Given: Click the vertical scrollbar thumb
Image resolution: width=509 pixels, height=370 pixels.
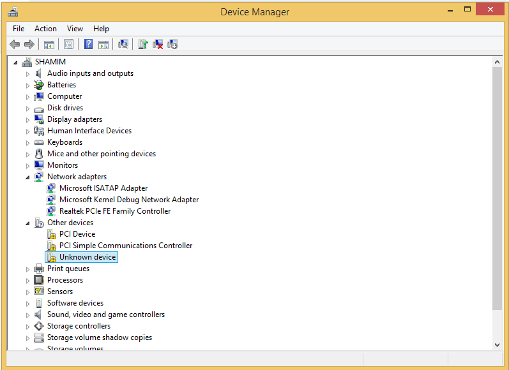Looking at the screenshot, I should coord(497,188).
